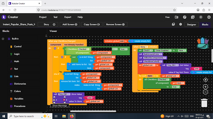Reload the browser page
The image size is (213, 119).
coord(15,10)
